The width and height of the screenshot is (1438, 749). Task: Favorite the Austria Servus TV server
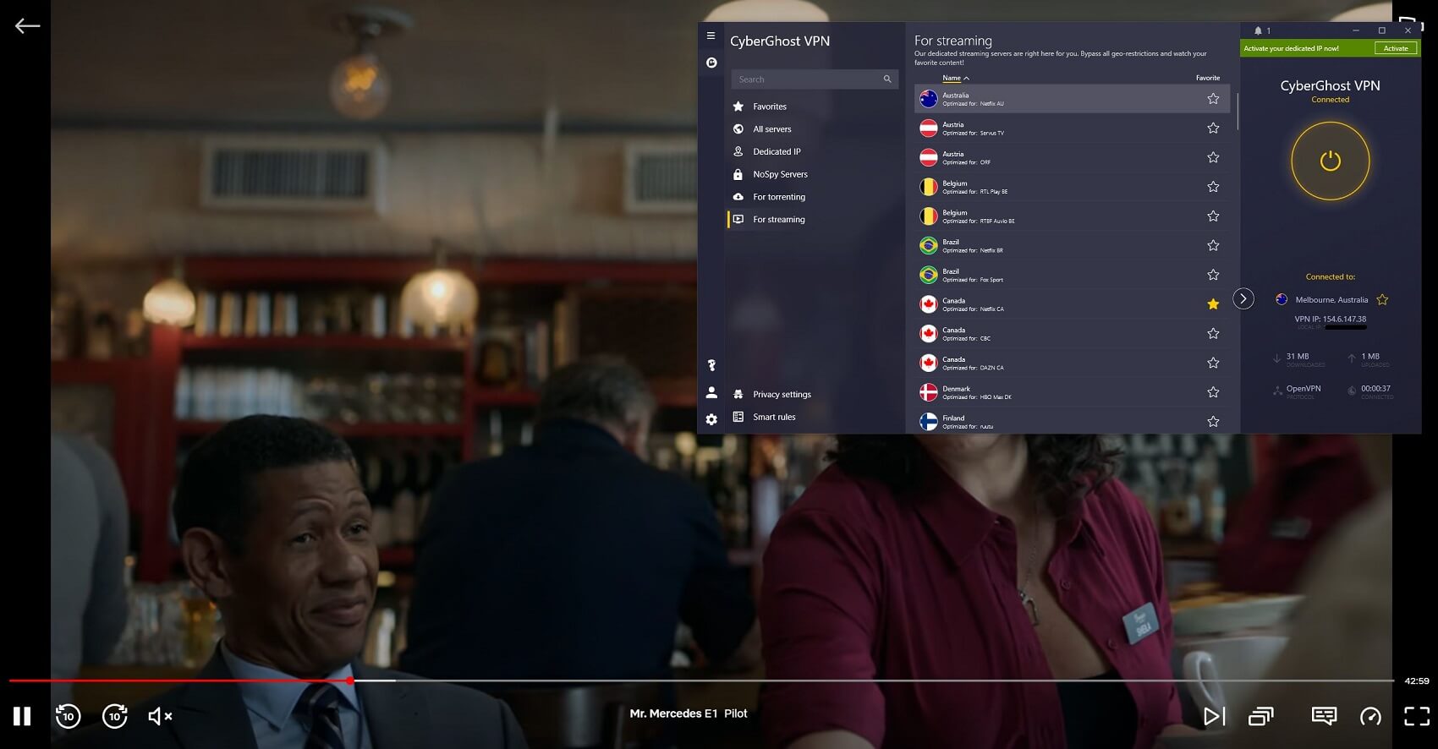point(1213,128)
